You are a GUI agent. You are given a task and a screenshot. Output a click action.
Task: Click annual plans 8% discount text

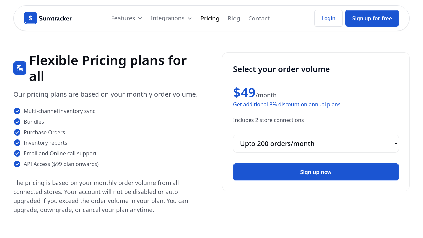click(x=287, y=104)
